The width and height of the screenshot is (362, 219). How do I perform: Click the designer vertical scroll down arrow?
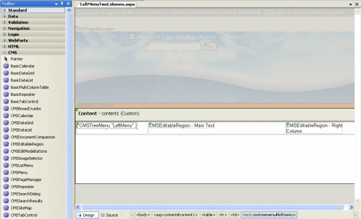[358, 201]
